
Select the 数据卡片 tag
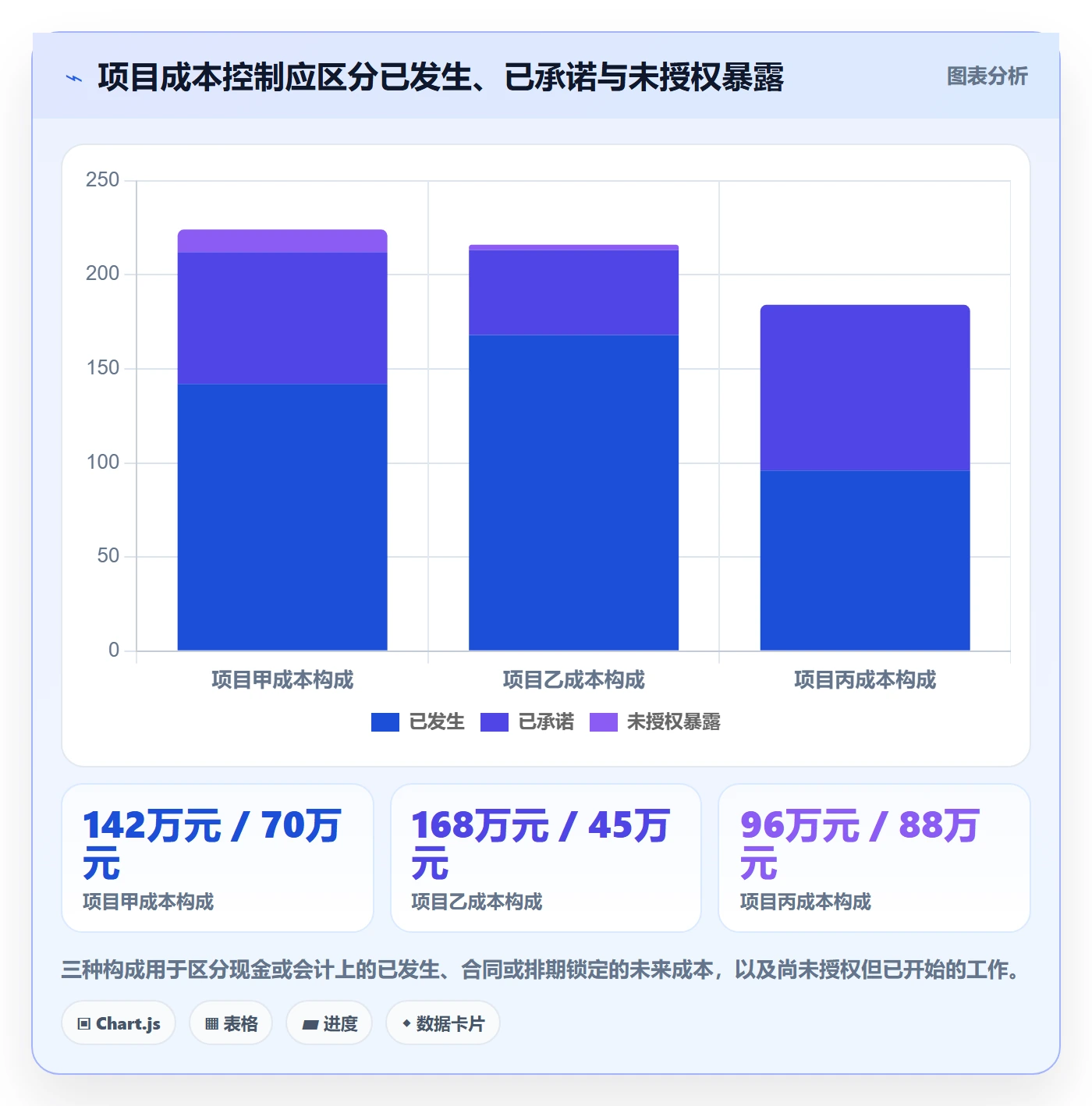[x=443, y=1023]
